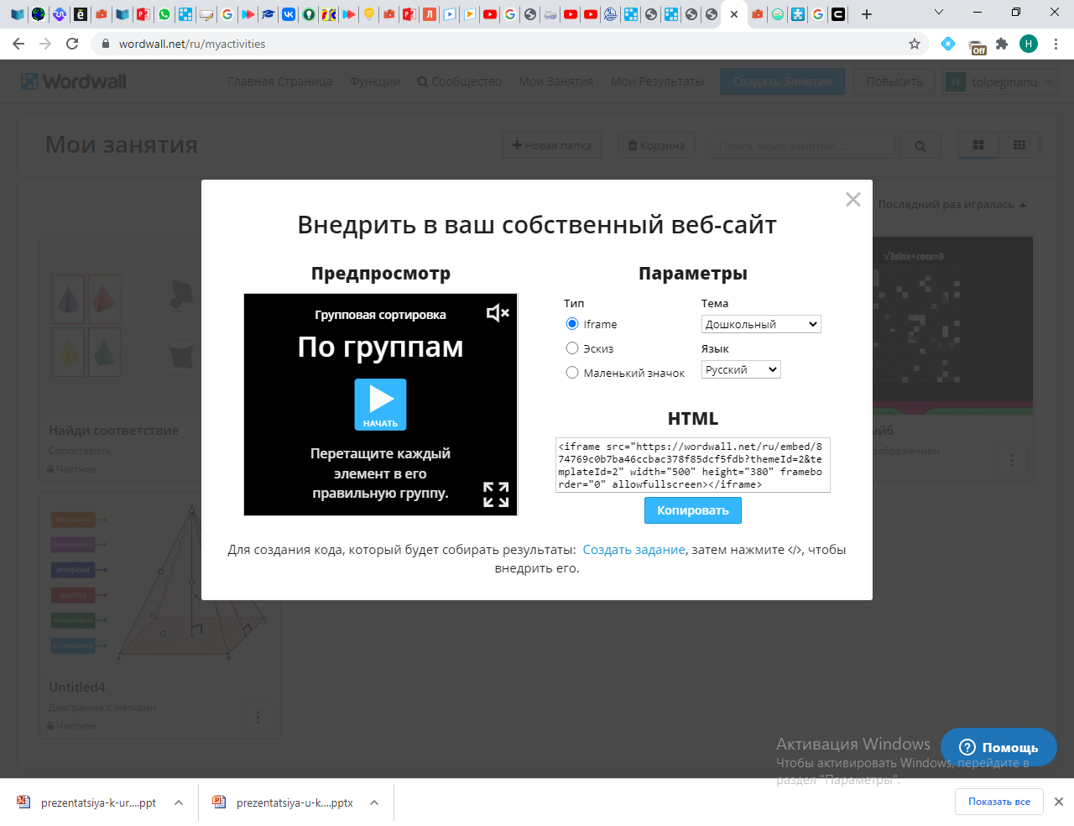
Task: Go to Главная Страница
Action: click(280, 81)
